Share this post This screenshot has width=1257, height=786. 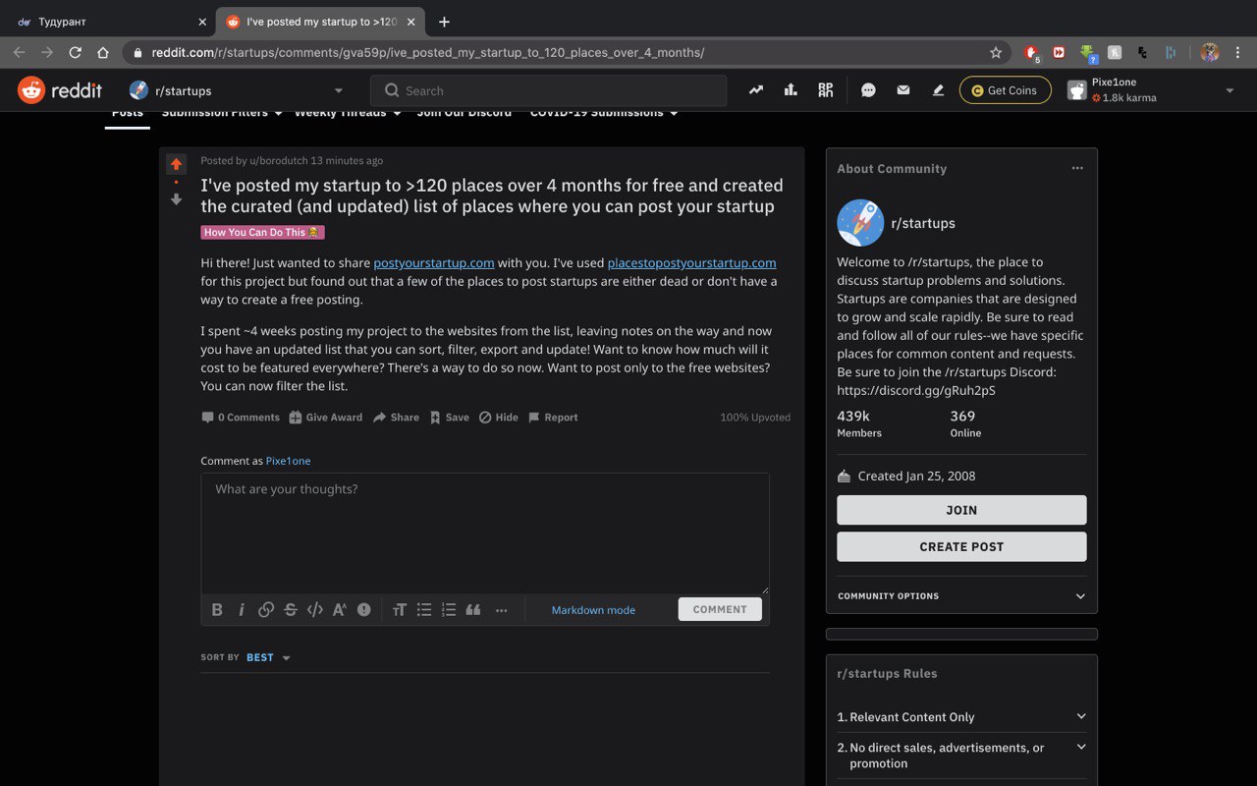(396, 418)
